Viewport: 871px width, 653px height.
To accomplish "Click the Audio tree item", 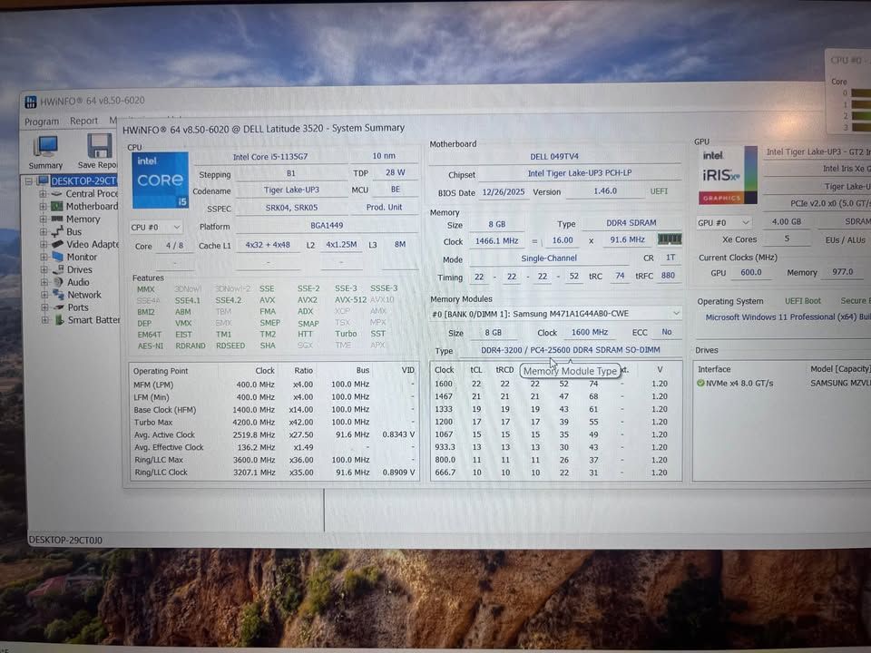I will tap(78, 282).
